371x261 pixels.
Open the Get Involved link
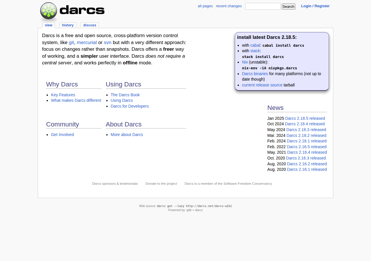pos(62,135)
